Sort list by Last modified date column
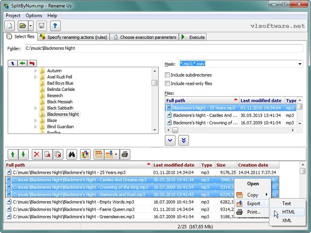Image resolution: width=311 pixels, height=233 pixels. click(174, 165)
